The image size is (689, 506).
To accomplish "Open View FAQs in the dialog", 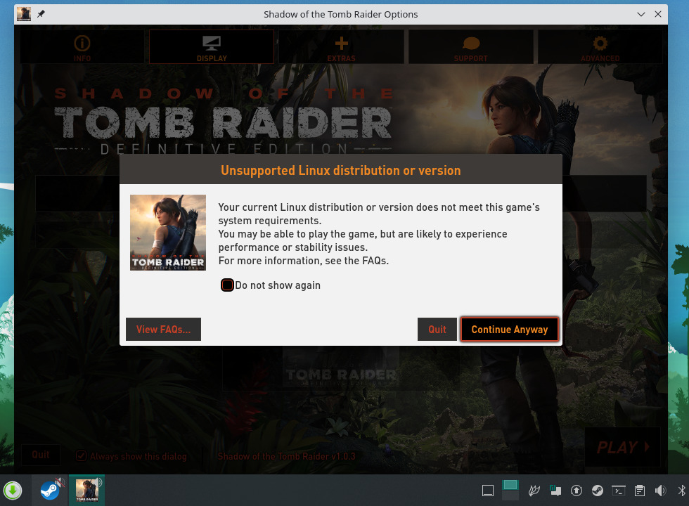I will point(163,330).
